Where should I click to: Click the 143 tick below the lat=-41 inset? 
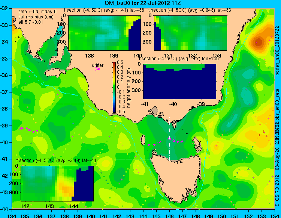[x=49, y=206]
